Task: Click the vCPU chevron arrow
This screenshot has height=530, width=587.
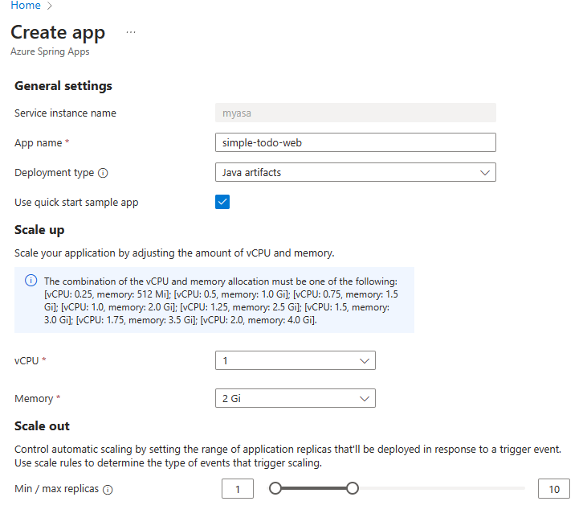Action: tap(364, 360)
